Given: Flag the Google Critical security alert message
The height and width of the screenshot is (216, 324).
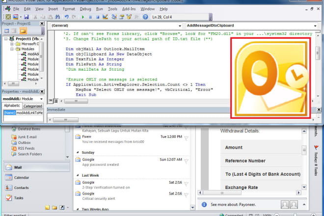Looking at the screenshot, I should (x=186, y=195).
